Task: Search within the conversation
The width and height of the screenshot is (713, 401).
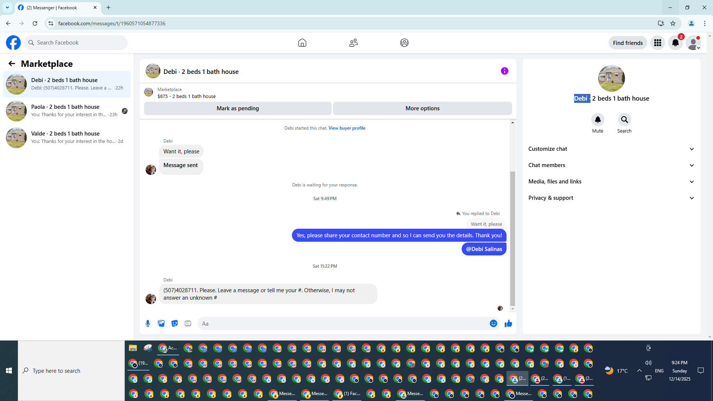Action: pos(624,120)
